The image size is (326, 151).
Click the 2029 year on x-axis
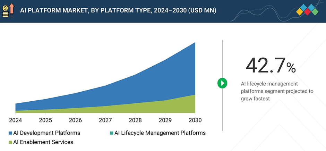[x=165, y=120]
